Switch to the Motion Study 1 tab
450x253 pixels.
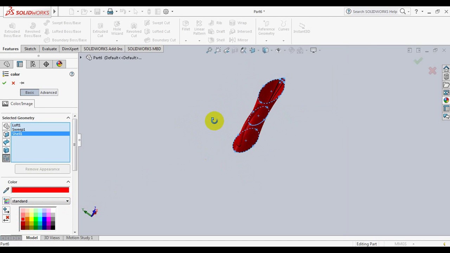[79, 238]
